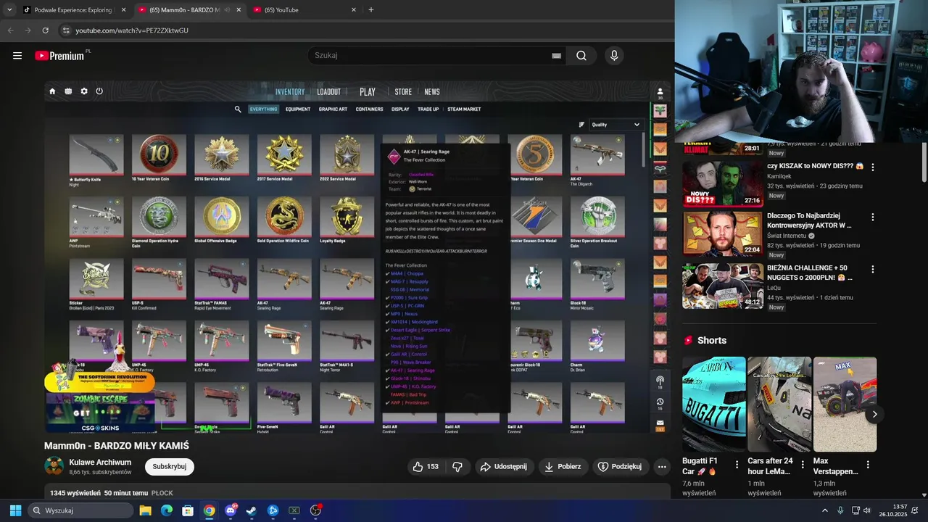The width and height of the screenshot is (928, 522).
Task: Open options menu for czy KISZAK video
Action: tap(873, 167)
